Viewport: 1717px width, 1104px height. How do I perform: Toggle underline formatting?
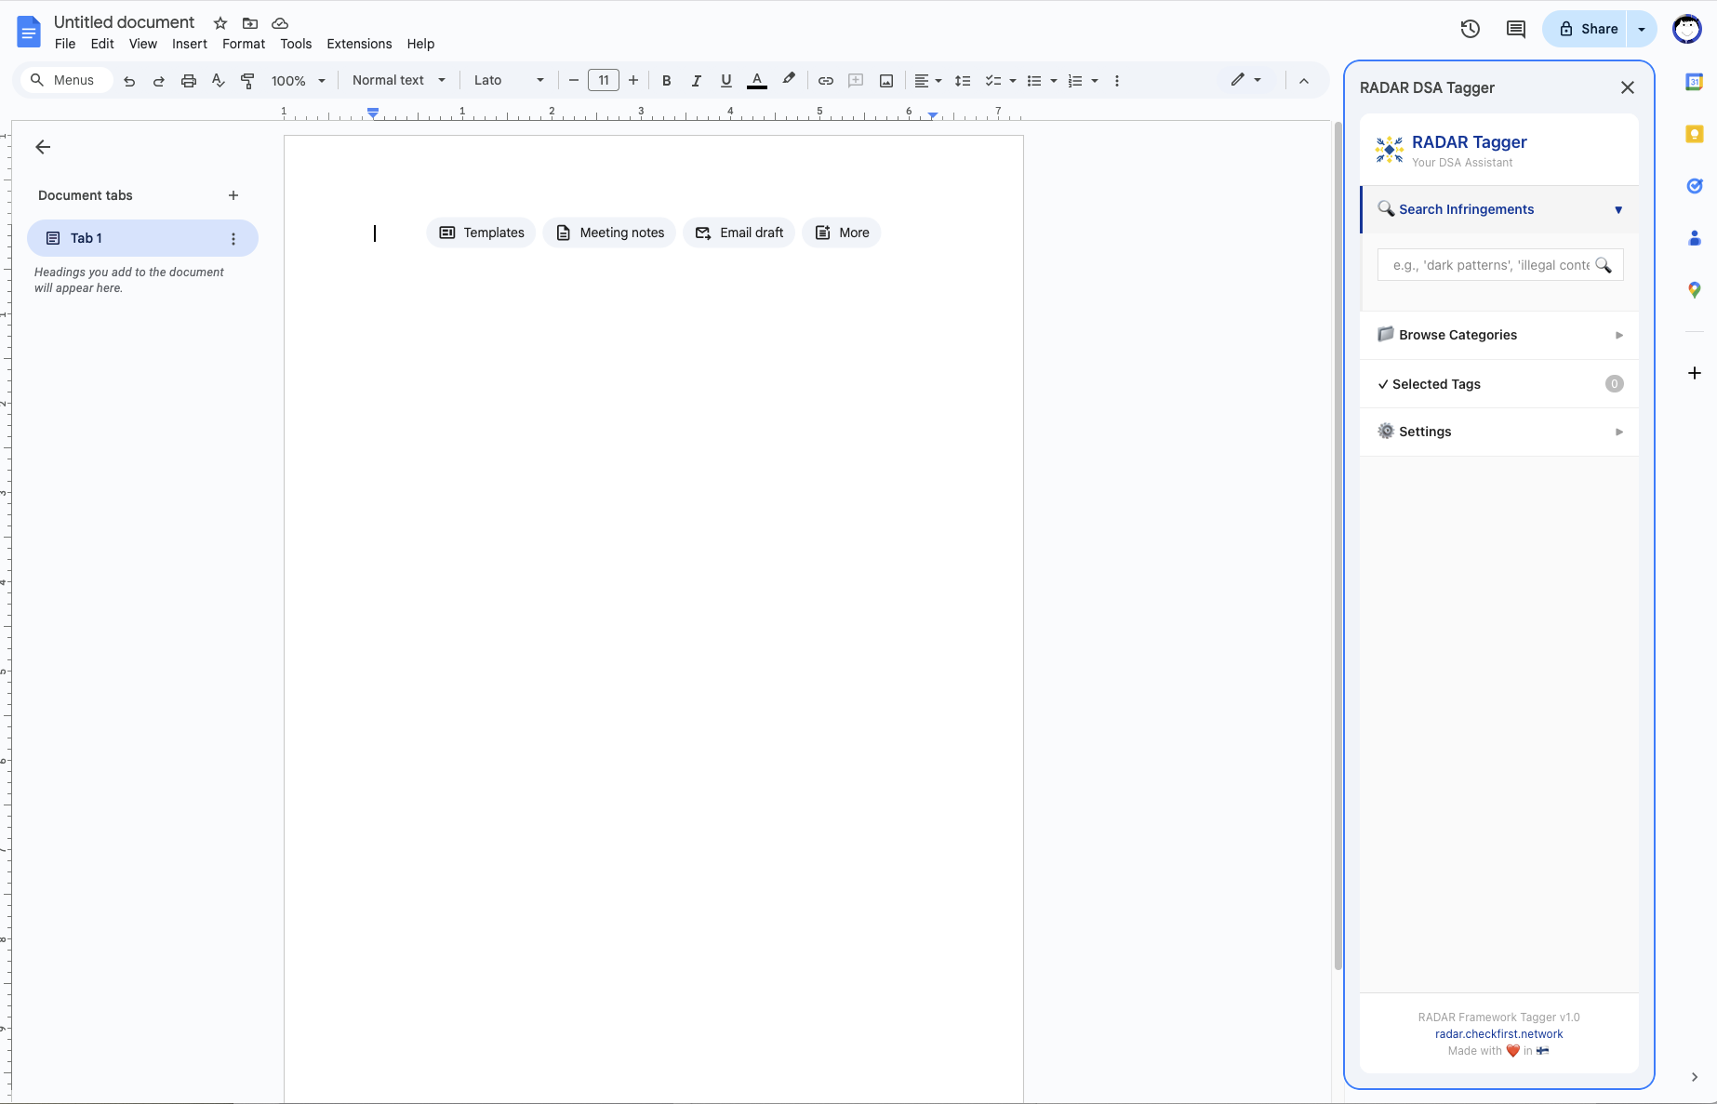click(726, 81)
